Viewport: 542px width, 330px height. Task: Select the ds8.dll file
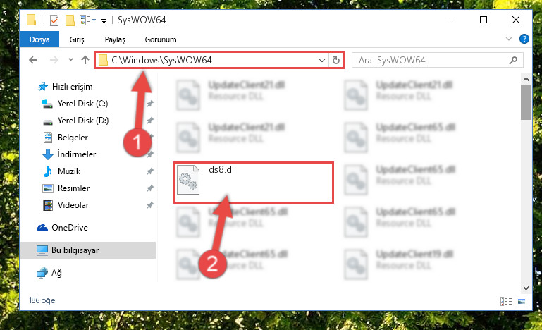click(253, 183)
